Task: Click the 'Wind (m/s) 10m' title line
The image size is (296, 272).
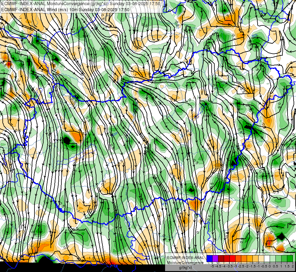Action: click(65, 9)
